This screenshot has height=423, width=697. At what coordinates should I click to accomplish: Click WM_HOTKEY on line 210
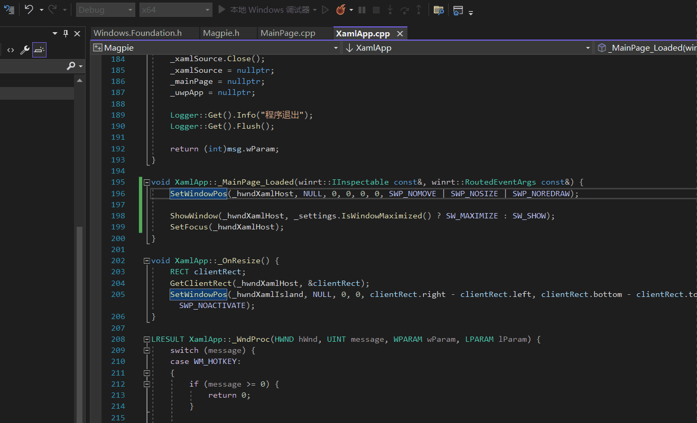pos(215,362)
